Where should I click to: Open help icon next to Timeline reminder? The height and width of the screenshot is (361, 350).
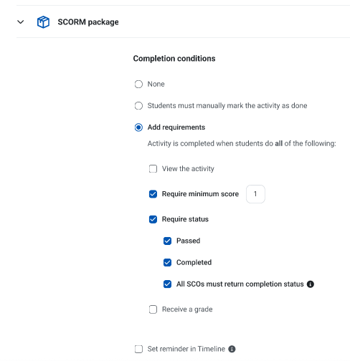(232, 349)
